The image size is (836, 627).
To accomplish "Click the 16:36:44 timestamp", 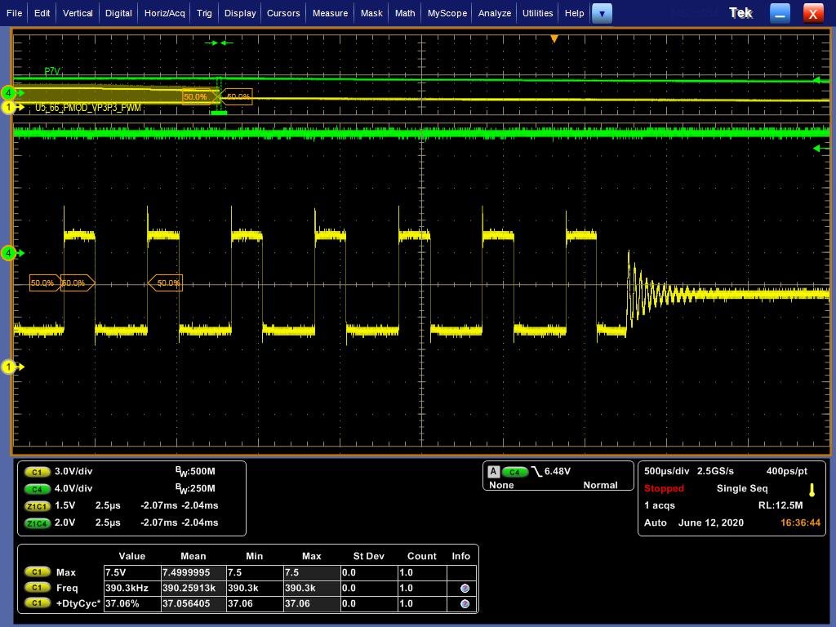I will click(x=800, y=522).
